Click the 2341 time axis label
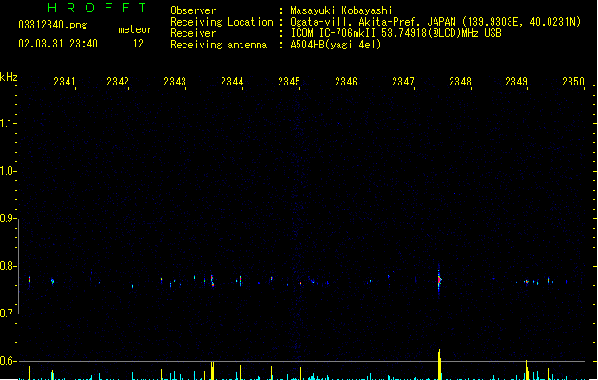Viewport: 598px width, 380px height. (65, 82)
